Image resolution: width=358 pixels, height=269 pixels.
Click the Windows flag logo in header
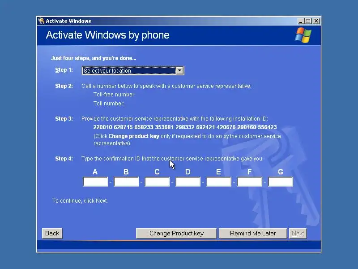pos(303,35)
